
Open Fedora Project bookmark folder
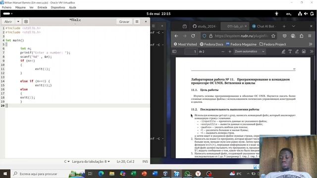(273, 44)
